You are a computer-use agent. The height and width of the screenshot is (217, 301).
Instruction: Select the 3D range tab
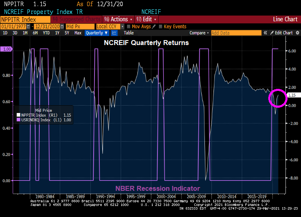pyautogui.click(x=15, y=33)
